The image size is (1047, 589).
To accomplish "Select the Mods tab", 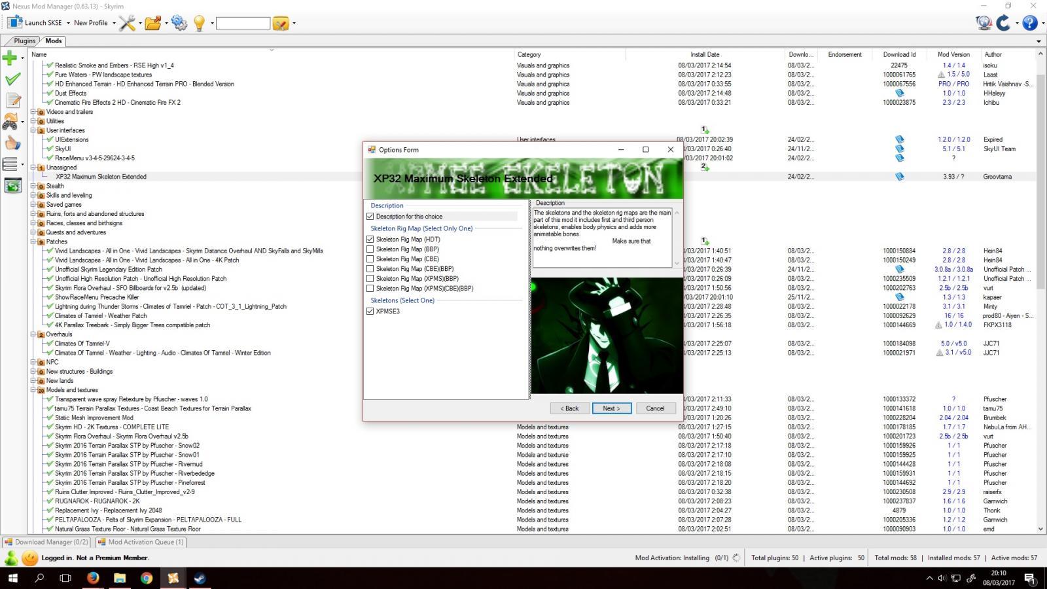I will point(54,41).
